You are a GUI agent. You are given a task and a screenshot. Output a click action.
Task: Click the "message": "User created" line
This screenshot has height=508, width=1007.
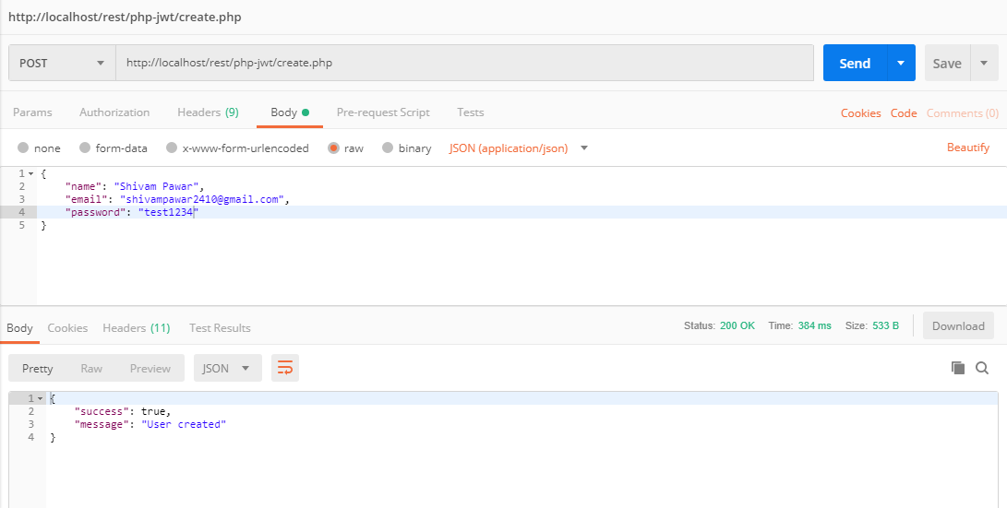[150, 424]
